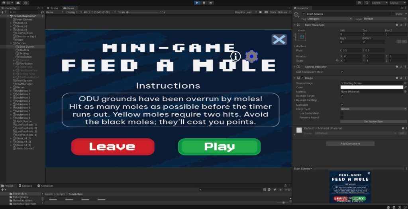Toggle Preserve Aspect checkbox

[x=342, y=117]
